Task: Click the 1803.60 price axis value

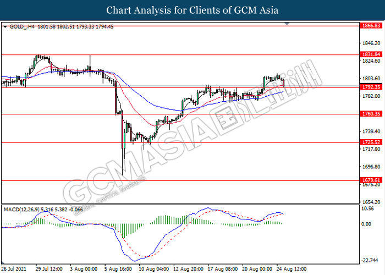Action: point(371,79)
